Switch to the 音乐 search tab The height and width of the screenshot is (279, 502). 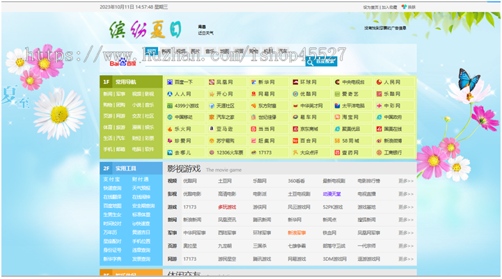coord(210,51)
